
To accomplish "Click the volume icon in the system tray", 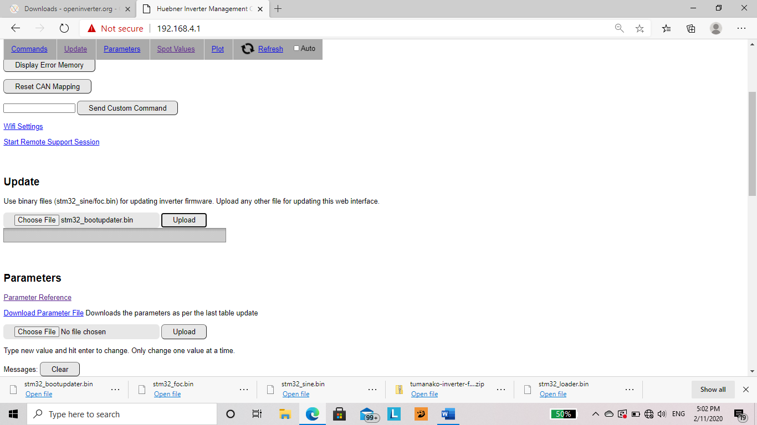I will tap(662, 414).
